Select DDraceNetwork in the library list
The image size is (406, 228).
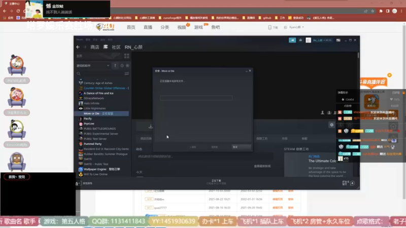pyautogui.click(x=103, y=98)
